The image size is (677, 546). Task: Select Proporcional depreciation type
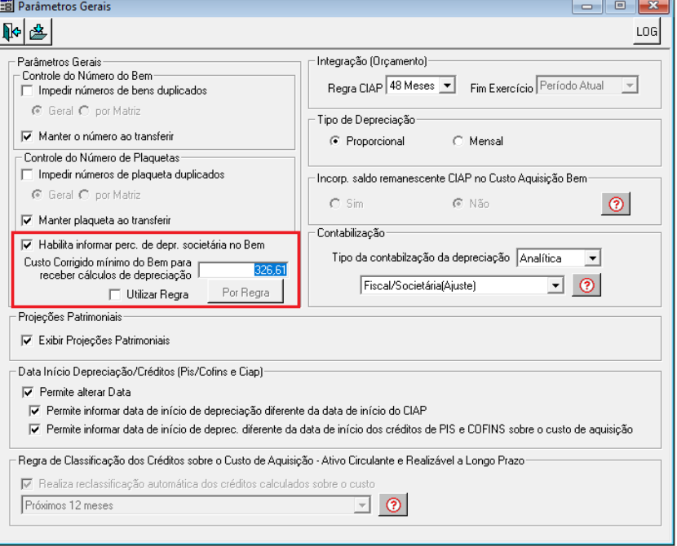(334, 141)
